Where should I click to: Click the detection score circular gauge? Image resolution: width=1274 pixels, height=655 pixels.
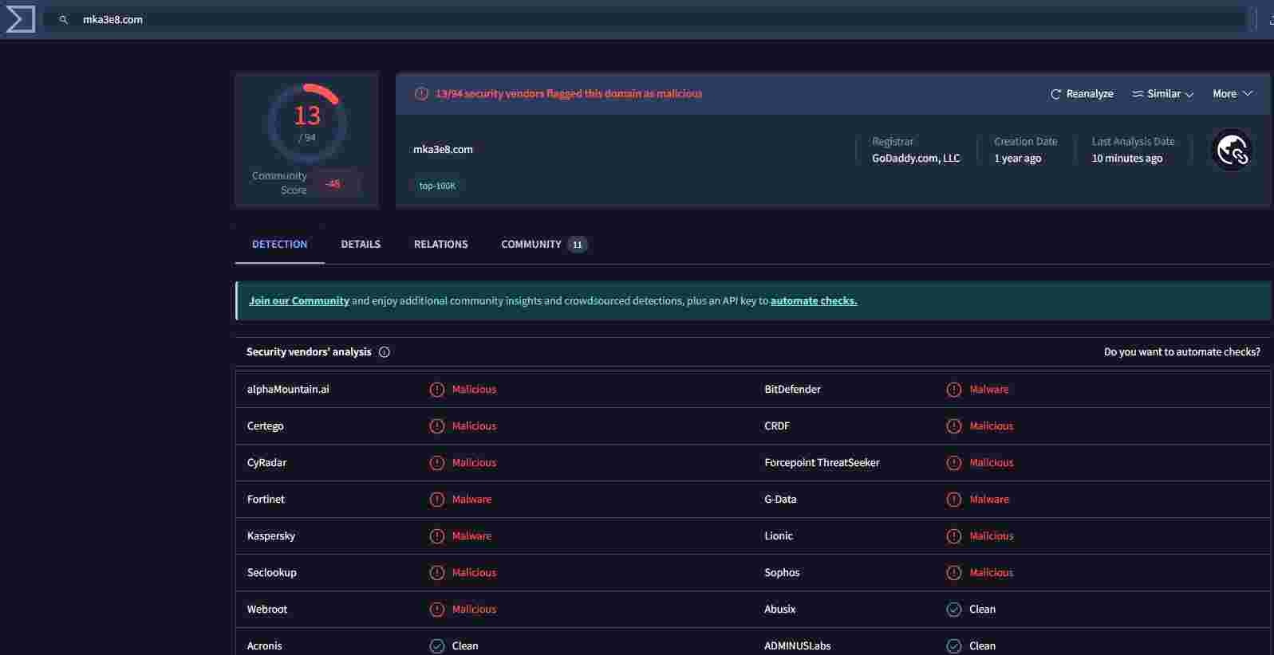307,124
